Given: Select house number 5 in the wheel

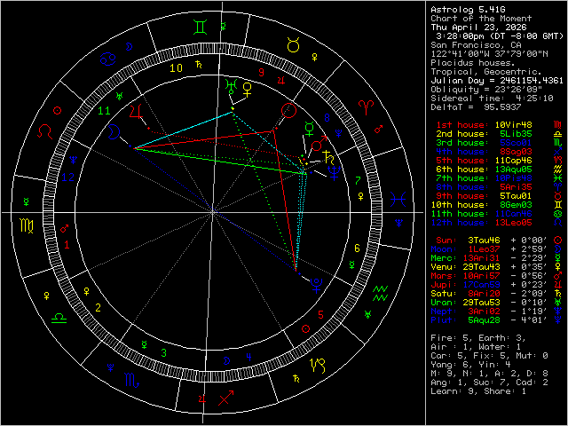Looking at the screenshot, I should pyautogui.click(x=320, y=315).
